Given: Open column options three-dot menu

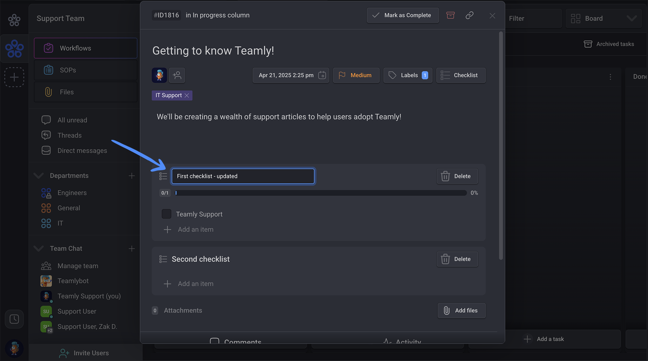Looking at the screenshot, I should [610, 77].
